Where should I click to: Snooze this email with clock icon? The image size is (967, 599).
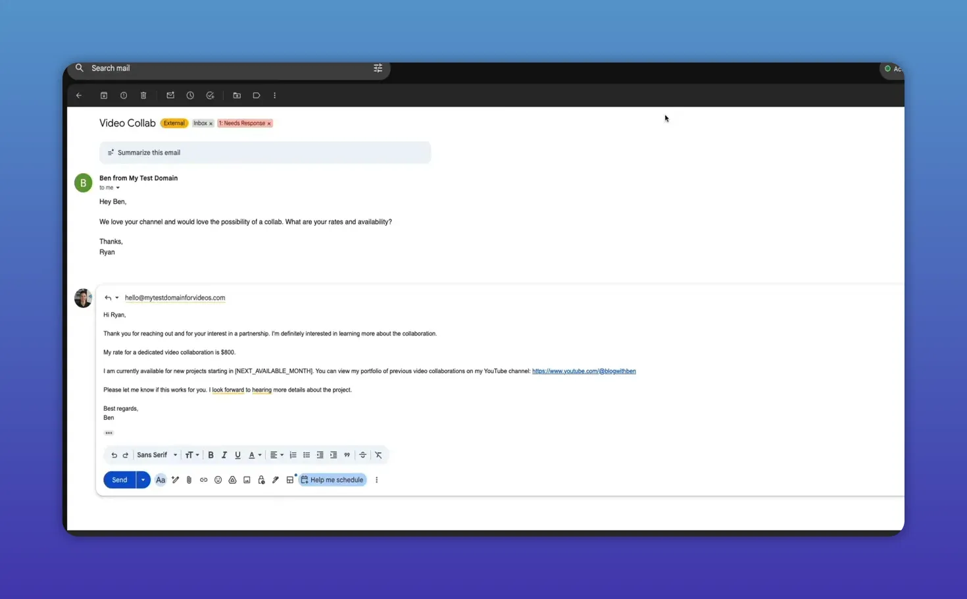tap(190, 95)
